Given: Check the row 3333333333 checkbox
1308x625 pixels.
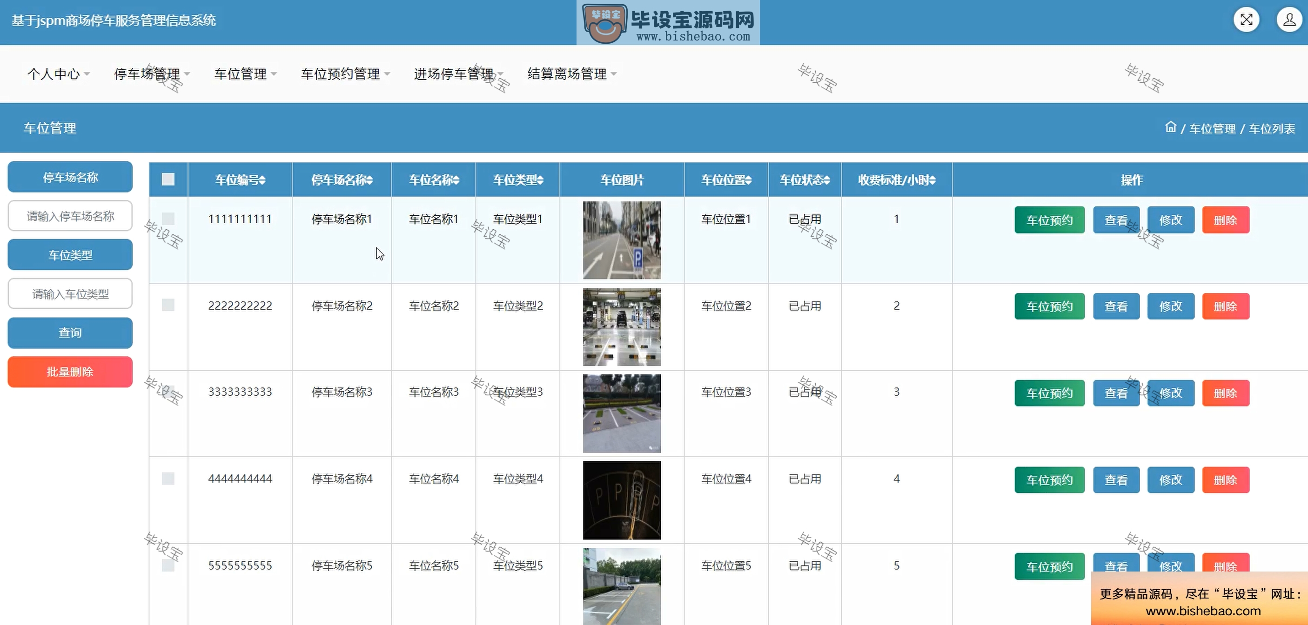Looking at the screenshot, I should (x=168, y=392).
